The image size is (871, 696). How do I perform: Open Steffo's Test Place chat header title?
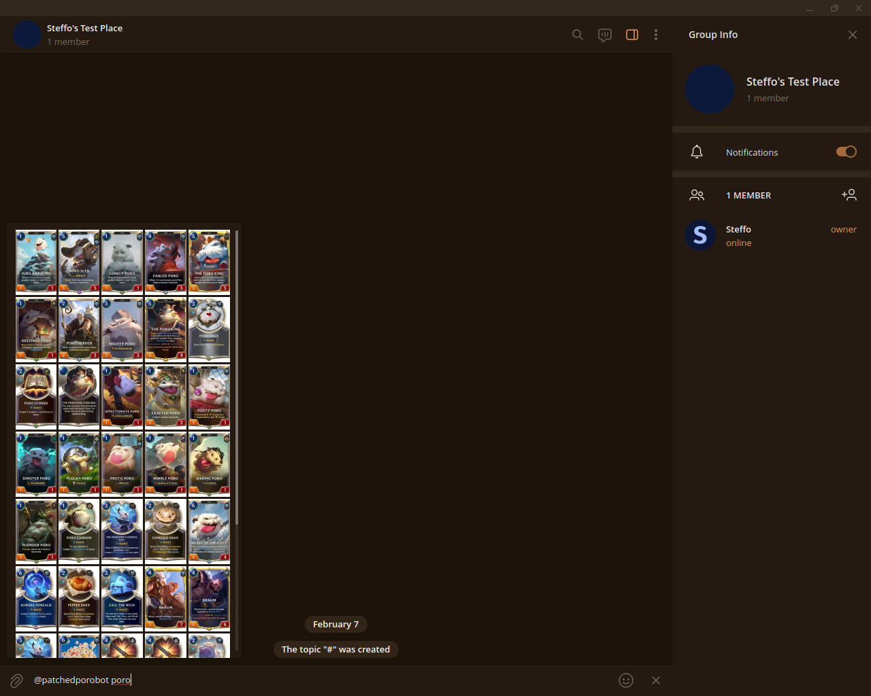[84, 28]
